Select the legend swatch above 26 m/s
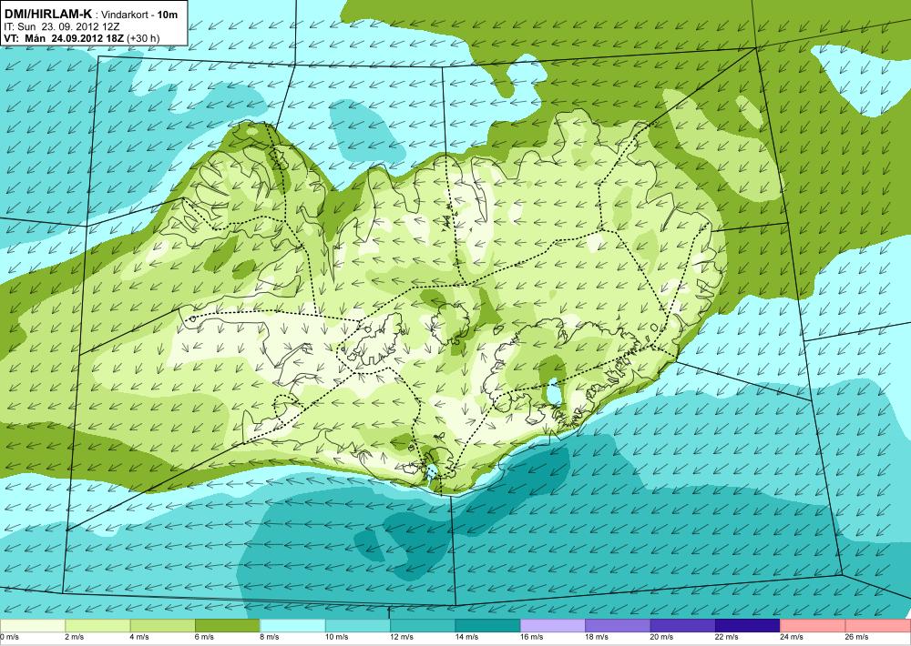The width and height of the screenshot is (911, 646). coord(878,626)
